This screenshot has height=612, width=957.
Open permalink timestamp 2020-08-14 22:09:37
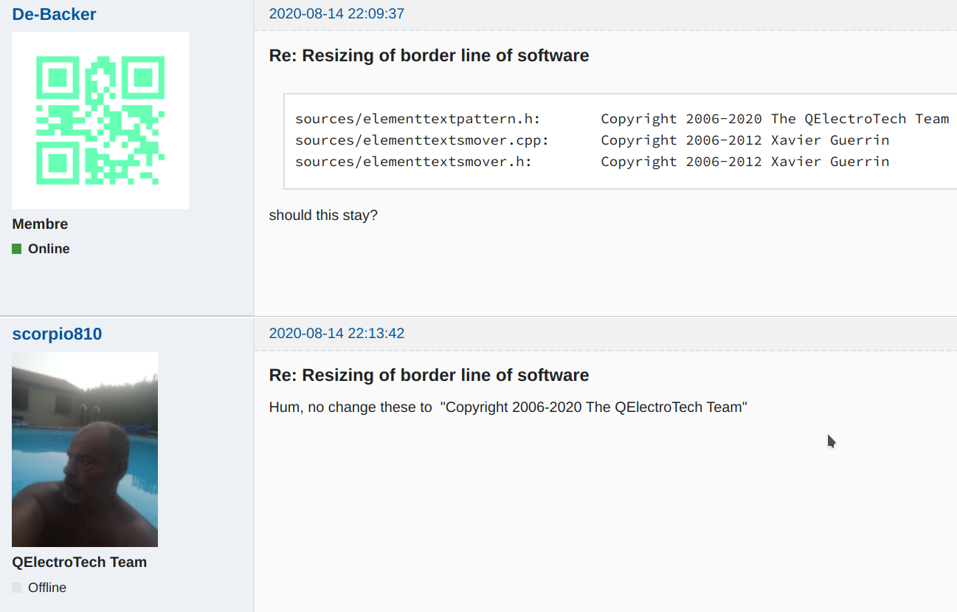(336, 14)
